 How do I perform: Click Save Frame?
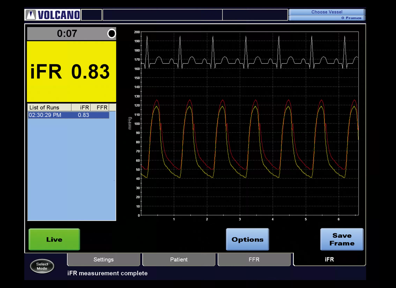tap(342, 239)
